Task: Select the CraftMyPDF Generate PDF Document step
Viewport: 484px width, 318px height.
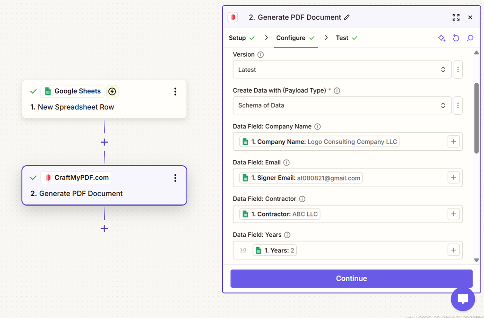Action: [104, 185]
